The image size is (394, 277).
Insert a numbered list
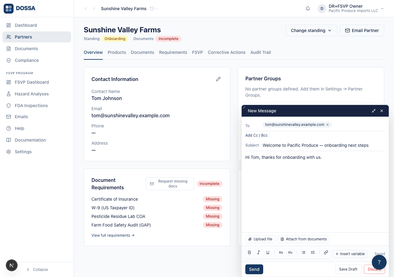(x=313, y=252)
